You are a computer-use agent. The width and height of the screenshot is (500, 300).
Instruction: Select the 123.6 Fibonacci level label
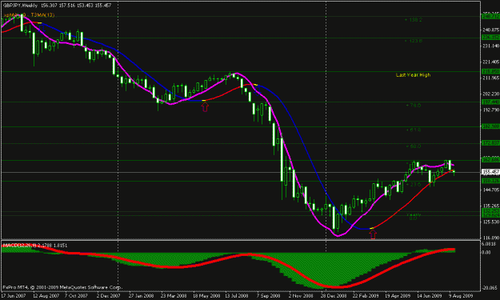click(x=414, y=41)
